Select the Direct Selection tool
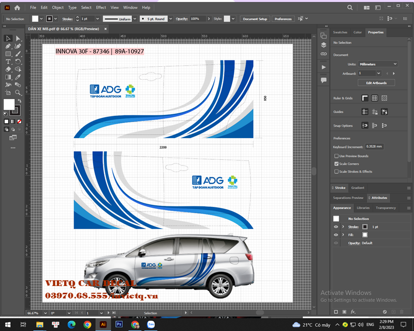Screen dimensions: 414x331 18,38
